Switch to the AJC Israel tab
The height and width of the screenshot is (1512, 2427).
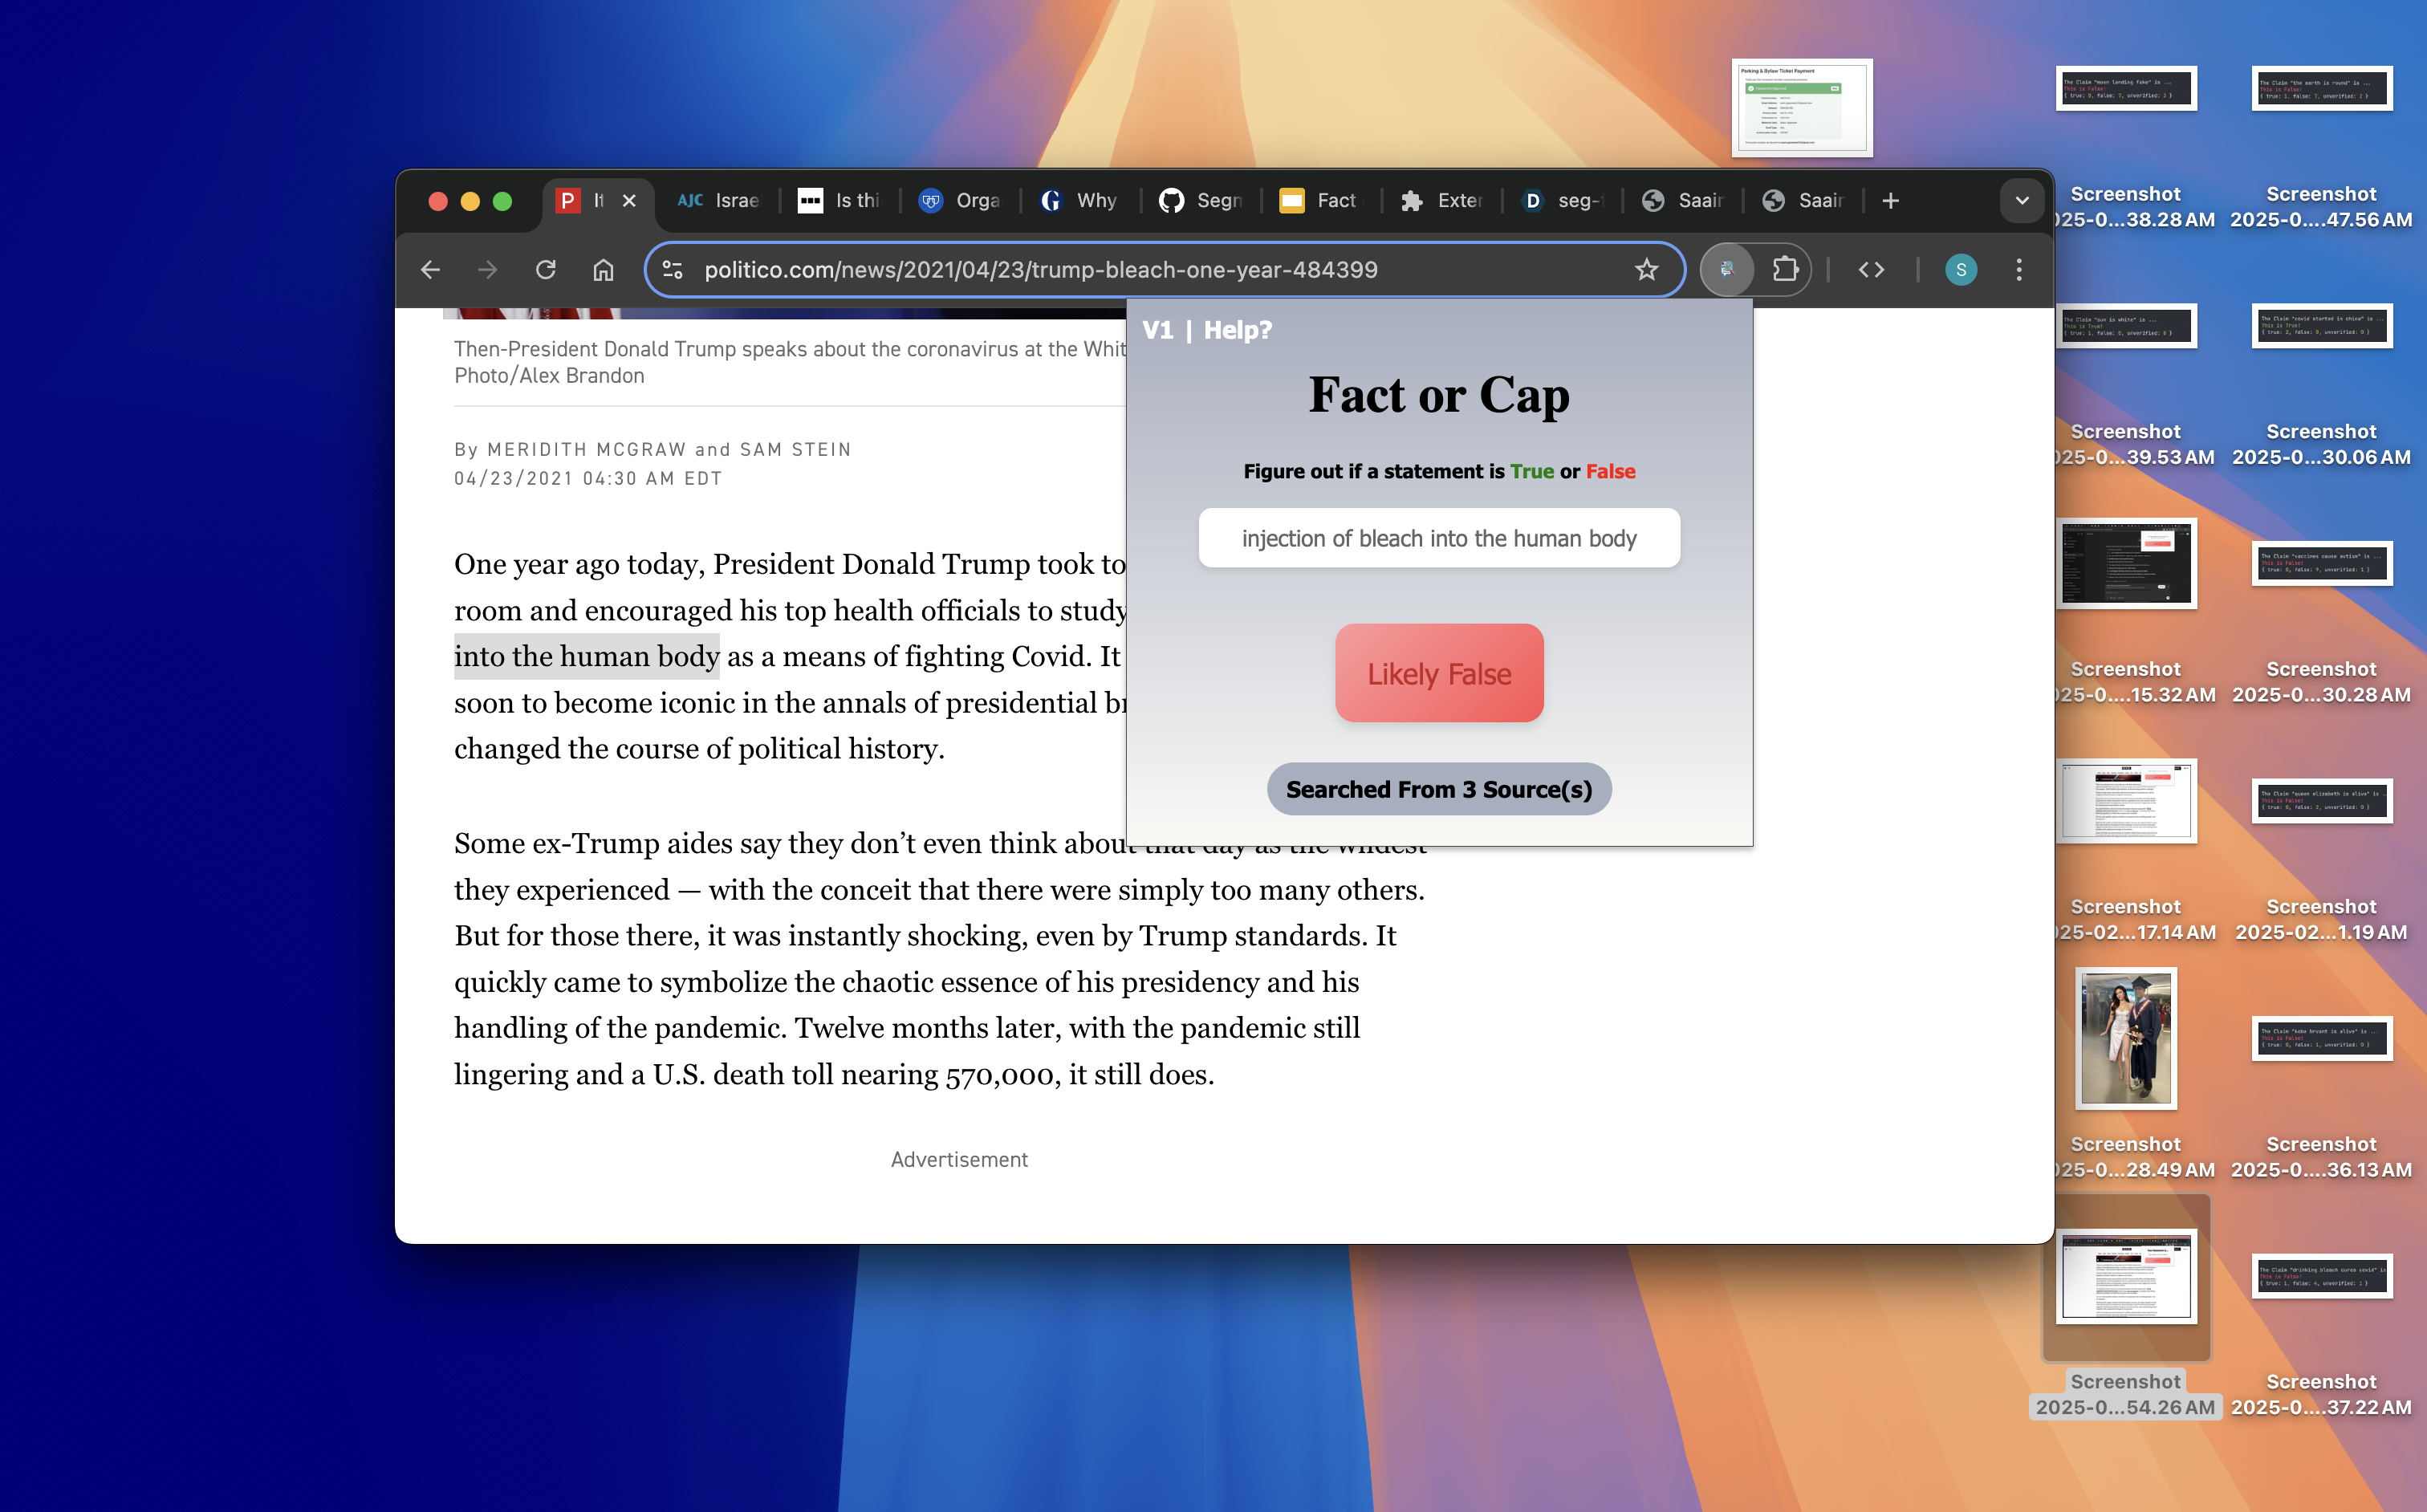pos(718,201)
